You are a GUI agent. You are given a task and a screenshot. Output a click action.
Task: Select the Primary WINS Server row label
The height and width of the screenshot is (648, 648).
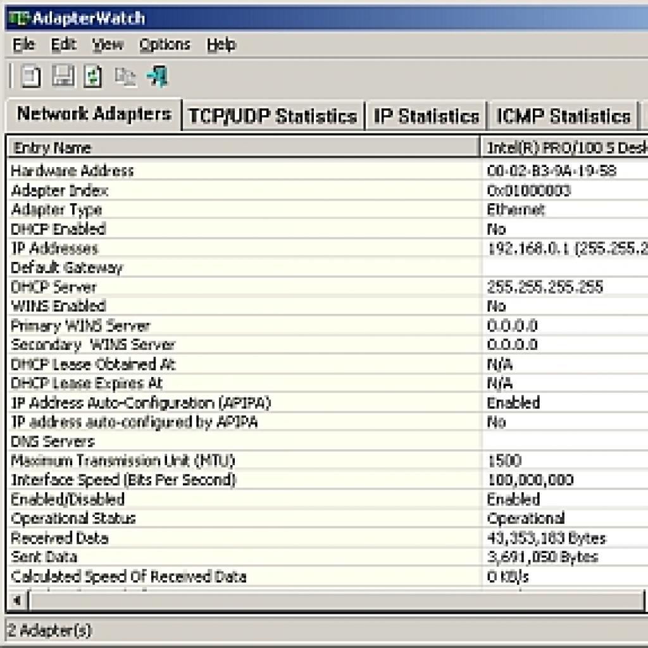tap(80, 326)
